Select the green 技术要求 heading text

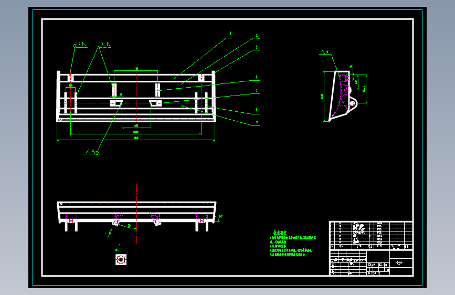(280, 233)
